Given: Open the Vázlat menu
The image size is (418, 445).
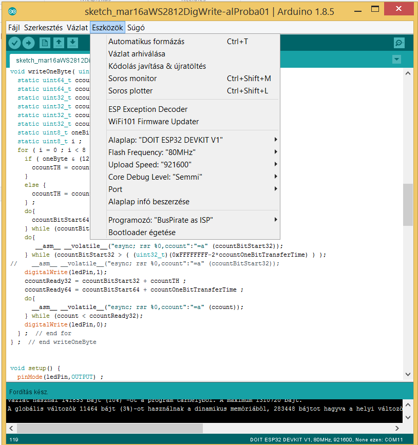Looking at the screenshot, I should coord(77,28).
